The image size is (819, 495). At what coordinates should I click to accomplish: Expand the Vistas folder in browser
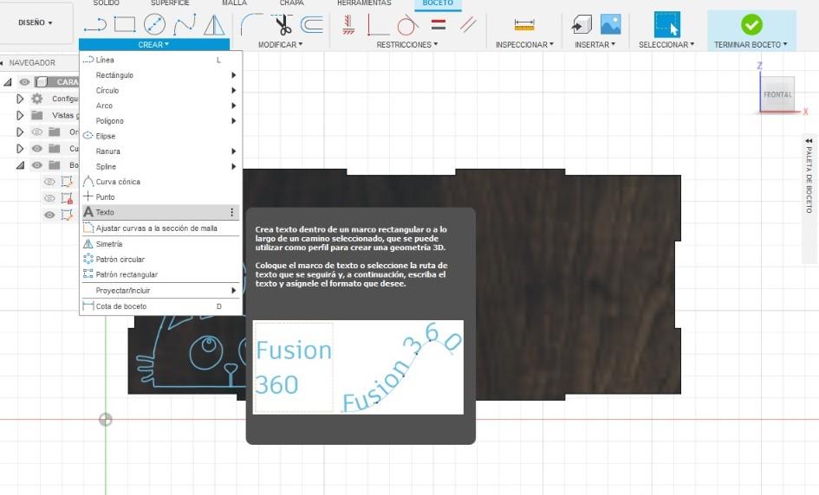click(20, 115)
